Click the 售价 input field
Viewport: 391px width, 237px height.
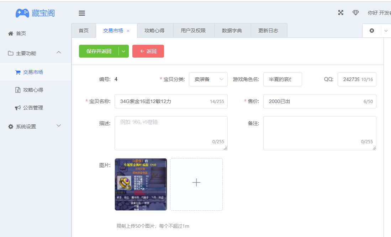pos(320,101)
